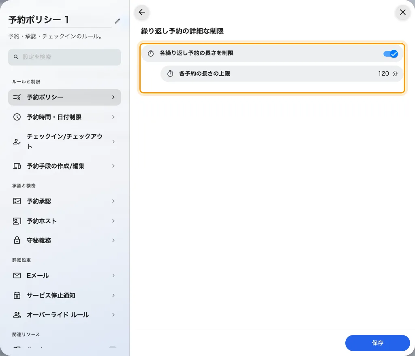Screen dimensions: 415x356
Task: Click the 予約承認 approval icon
Action: coord(17,201)
